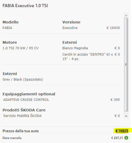Click the highlighted price € 16825
The image size is (132, 143).
click(x=122, y=131)
